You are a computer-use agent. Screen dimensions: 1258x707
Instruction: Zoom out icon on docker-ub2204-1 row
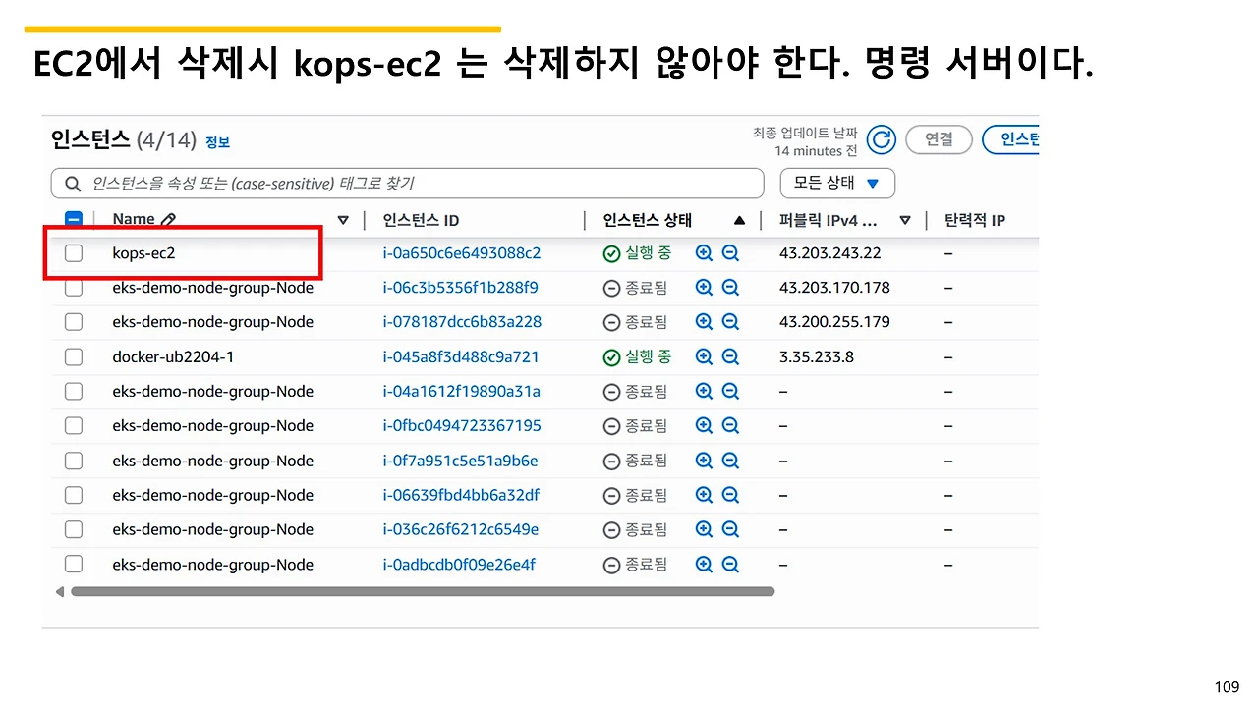coord(730,357)
